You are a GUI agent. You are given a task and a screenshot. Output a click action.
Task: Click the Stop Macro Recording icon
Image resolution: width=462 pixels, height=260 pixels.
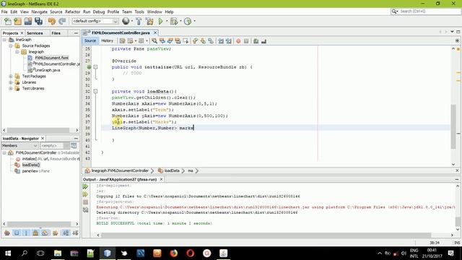click(246, 41)
